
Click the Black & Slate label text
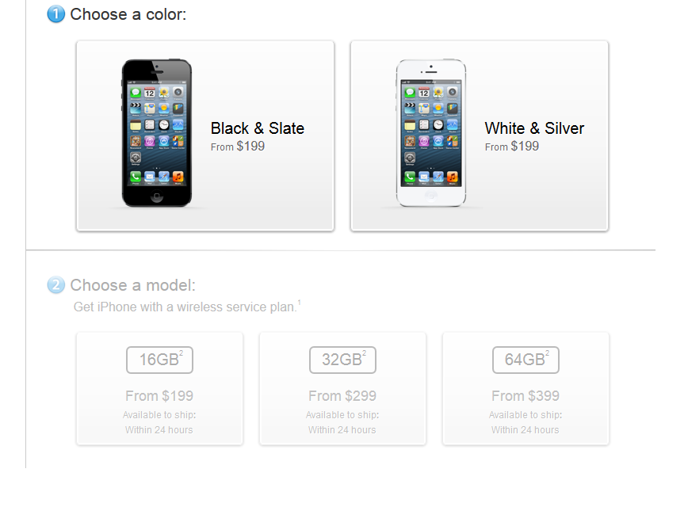tap(258, 128)
